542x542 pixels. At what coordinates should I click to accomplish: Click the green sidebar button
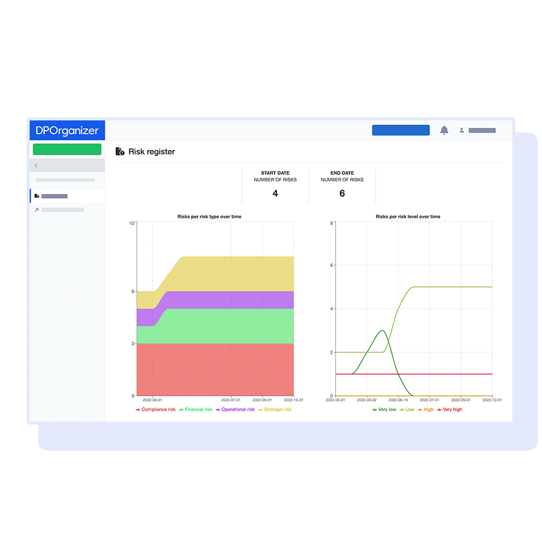(67, 149)
